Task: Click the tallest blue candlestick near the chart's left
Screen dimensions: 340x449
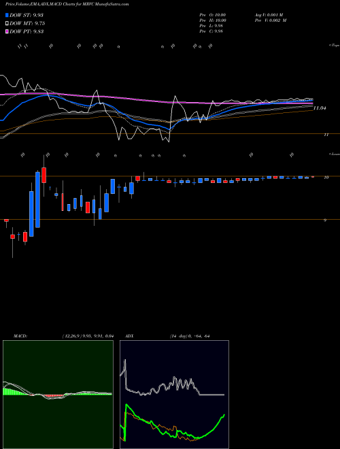Action: click(37, 199)
